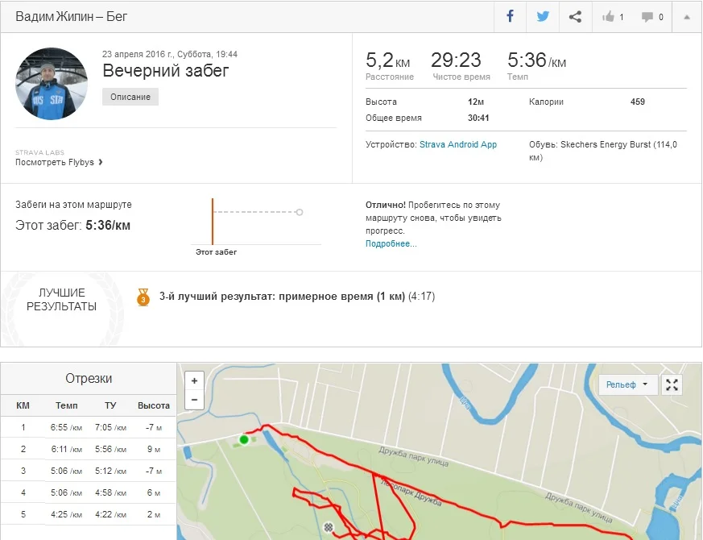Select the kilometer 5 split row
The width and height of the screenshot is (703, 540).
click(x=89, y=514)
